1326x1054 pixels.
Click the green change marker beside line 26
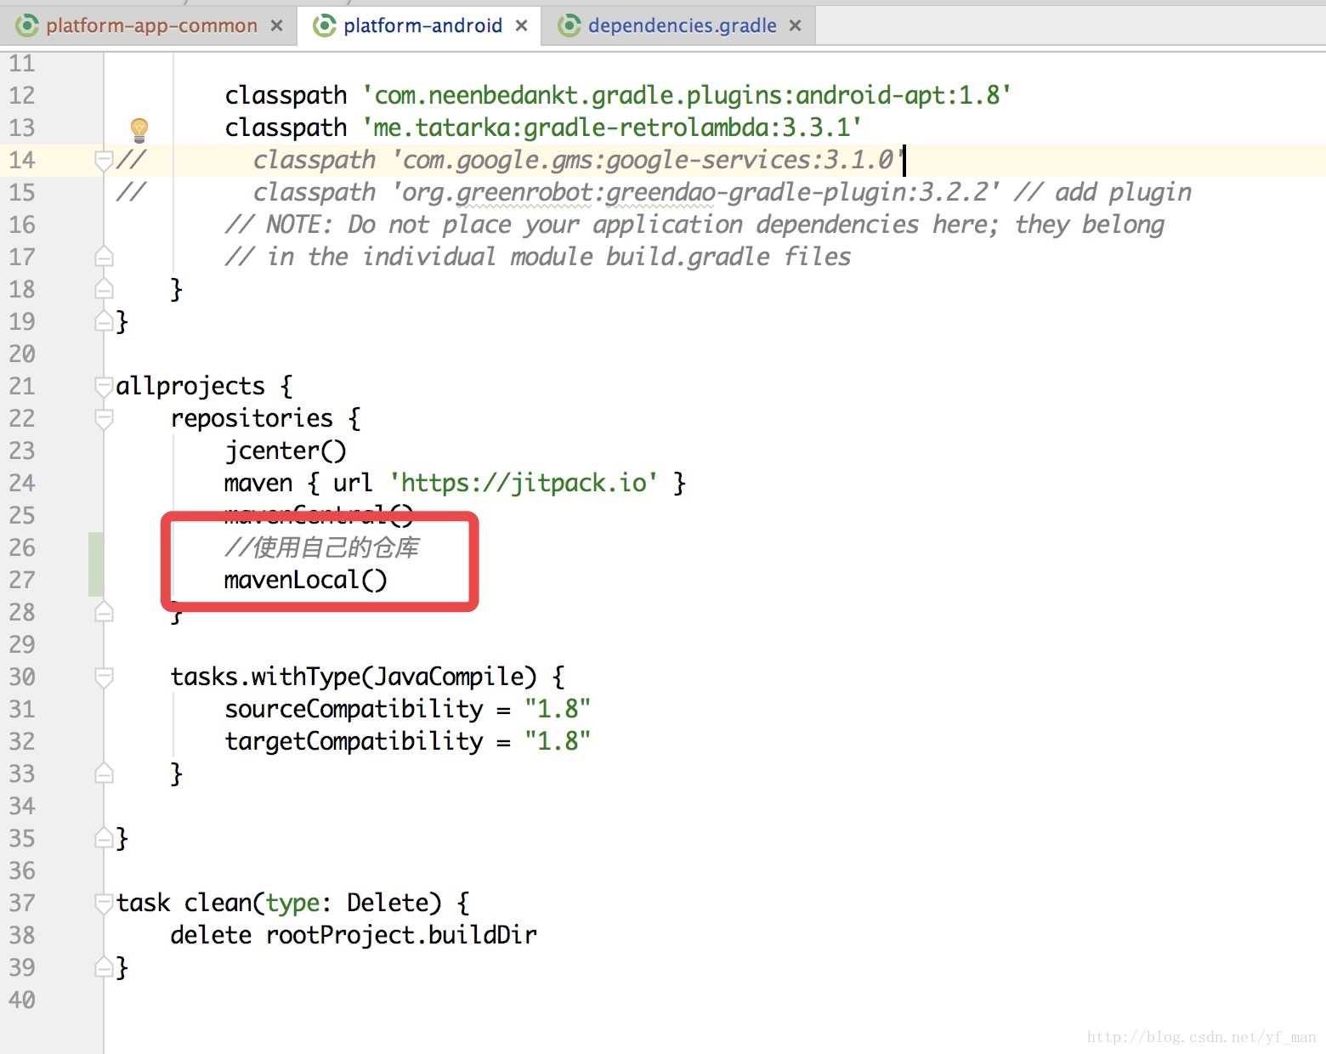pyautogui.click(x=96, y=564)
